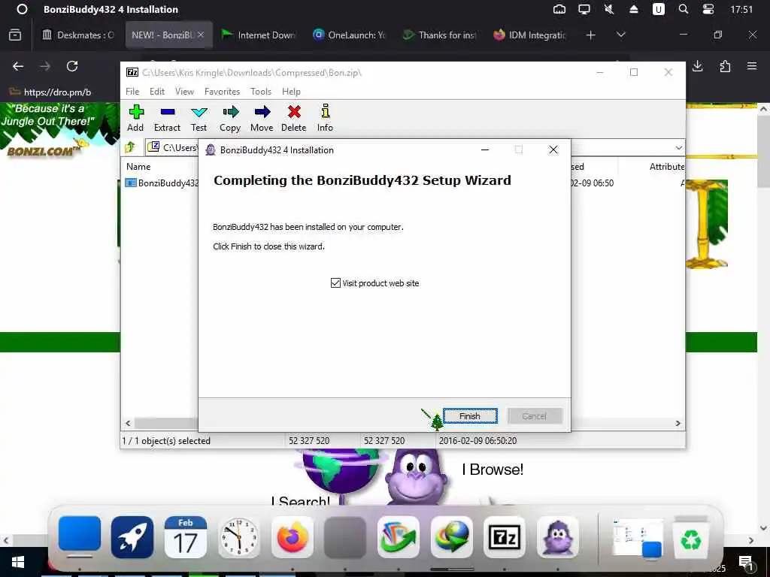This screenshot has height=577, width=770.
Task: Open the File menu in 7-Zip
Action: (132, 91)
